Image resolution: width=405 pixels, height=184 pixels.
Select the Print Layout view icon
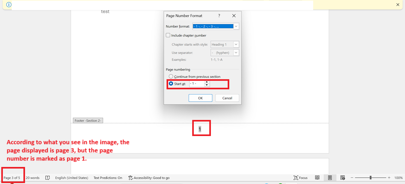tap(330, 177)
